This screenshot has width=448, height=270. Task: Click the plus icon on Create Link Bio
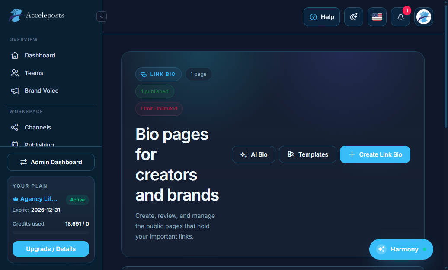click(x=352, y=154)
